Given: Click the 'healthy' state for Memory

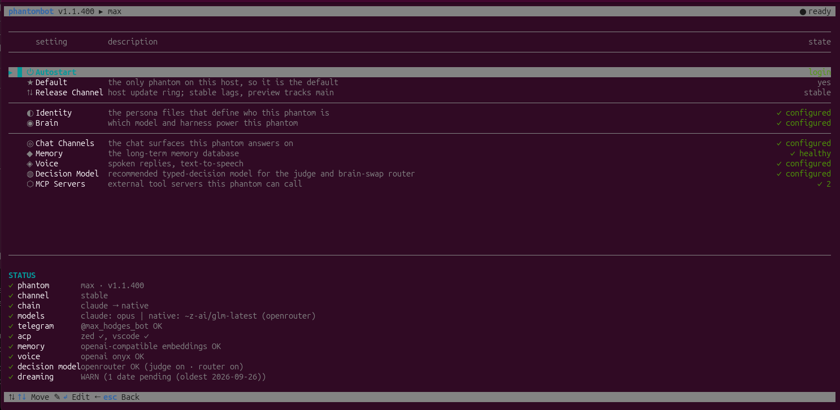Looking at the screenshot, I should 815,153.
